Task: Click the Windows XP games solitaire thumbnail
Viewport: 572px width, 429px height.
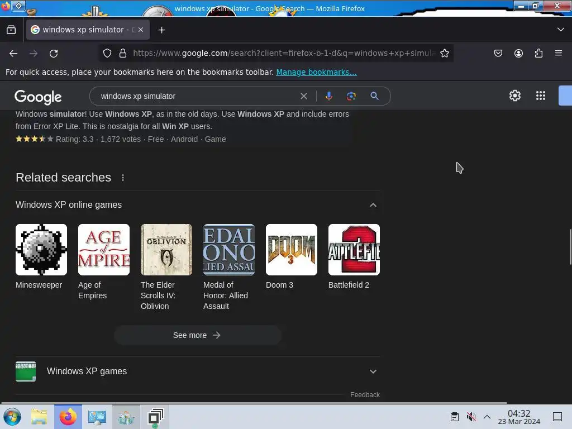Action: click(26, 371)
